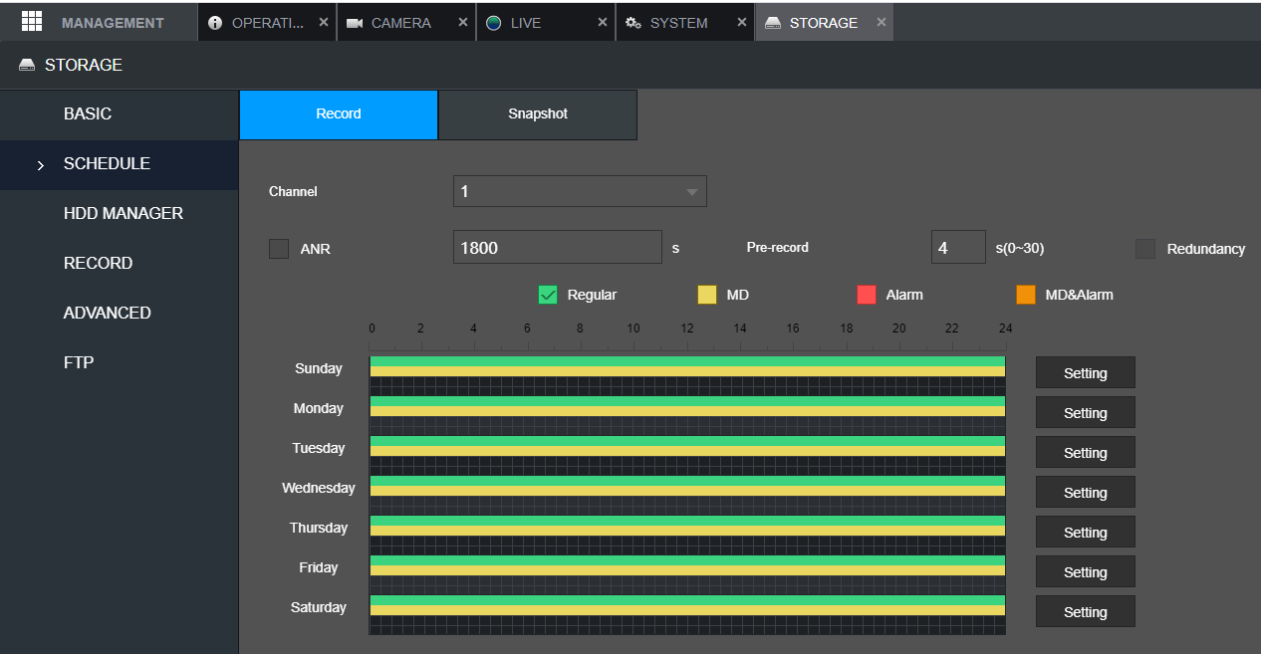
Task: Click the Pre-record seconds field
Action: pos(958,248)
